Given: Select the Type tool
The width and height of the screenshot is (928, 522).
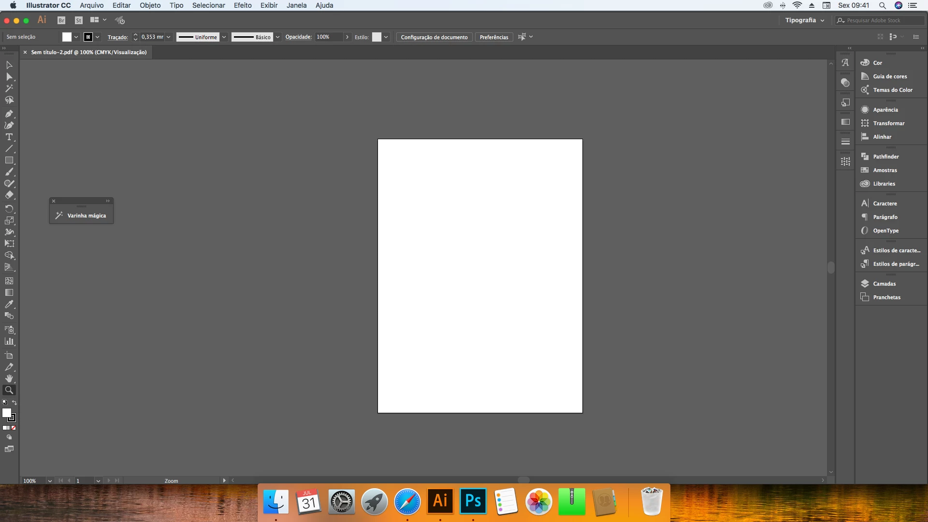Looking at the screenshot, I should 9,137.
